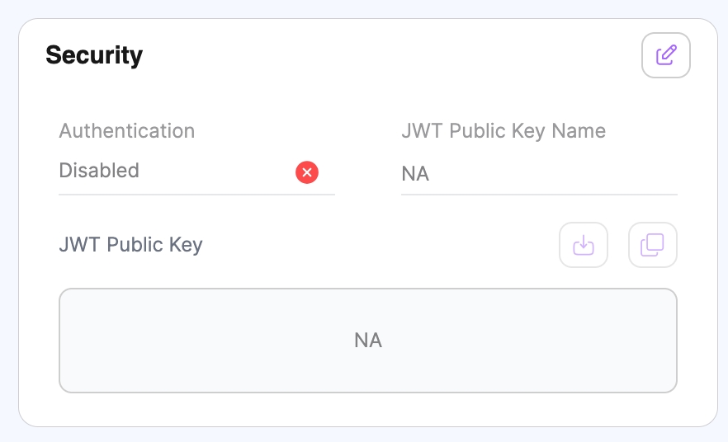728x442 pixels.
Task: Click the underline of the Authentication field
Action: tap(196, 195)
